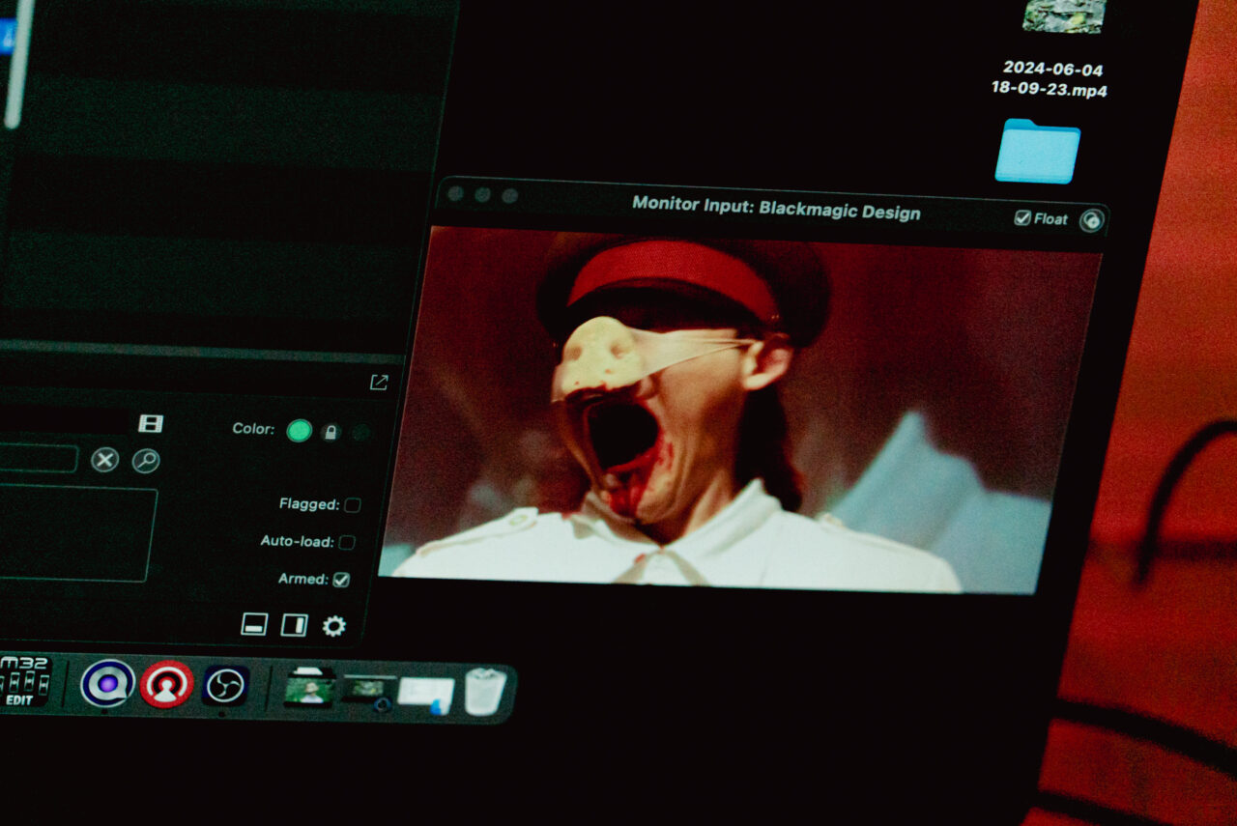1237x826 pixels.
Task: Toggle the Float checkbox in Monitor Input
Action: point(1022,218)
